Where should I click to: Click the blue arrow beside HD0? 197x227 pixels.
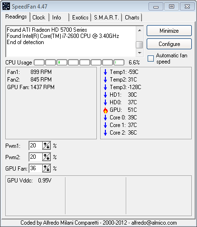click(x=105, y=102)
